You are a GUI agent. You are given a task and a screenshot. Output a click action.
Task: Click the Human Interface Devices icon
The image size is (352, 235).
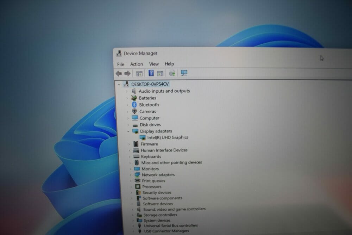136,150
